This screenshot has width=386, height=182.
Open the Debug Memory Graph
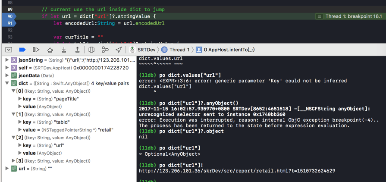105,50
